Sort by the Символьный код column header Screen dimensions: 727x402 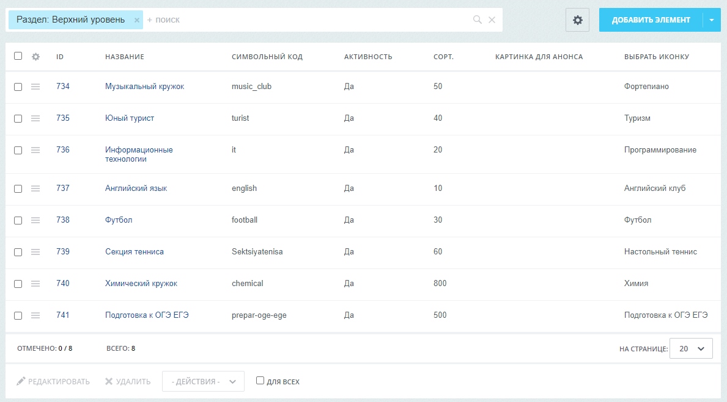267,57
